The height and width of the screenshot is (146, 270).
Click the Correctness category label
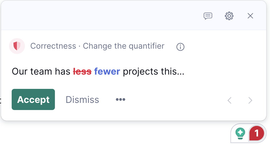pyautogui.click(x=53, y=46)
